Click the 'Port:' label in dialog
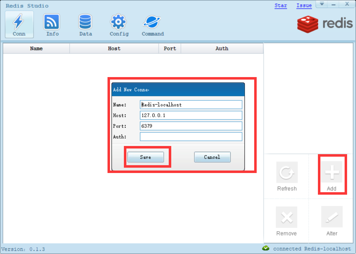This screenshot has height=254, width=356. 120,126
